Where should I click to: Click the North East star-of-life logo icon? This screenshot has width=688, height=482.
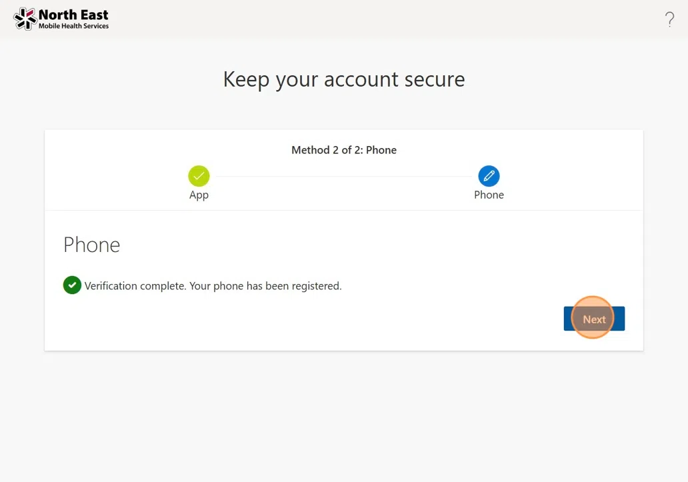25,19
